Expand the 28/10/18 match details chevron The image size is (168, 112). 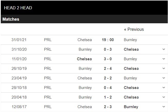164,88
